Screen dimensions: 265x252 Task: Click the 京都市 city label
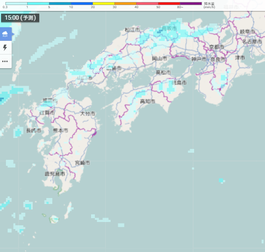click(216, 47)
